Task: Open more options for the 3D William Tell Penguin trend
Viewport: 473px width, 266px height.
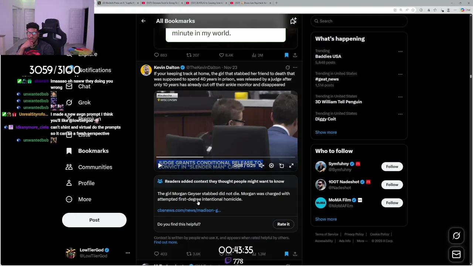Action: pyautogui.click(x=400, y=97)
